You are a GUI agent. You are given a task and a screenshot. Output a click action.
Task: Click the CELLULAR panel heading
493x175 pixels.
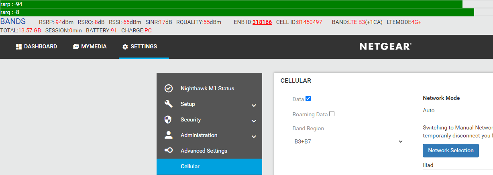click(x=295, y=81)
